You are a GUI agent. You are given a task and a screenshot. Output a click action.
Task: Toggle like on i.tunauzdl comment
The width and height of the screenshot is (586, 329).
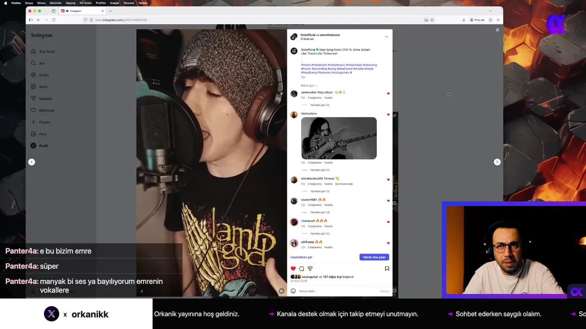pyautogui.click(x=388, y=222)
